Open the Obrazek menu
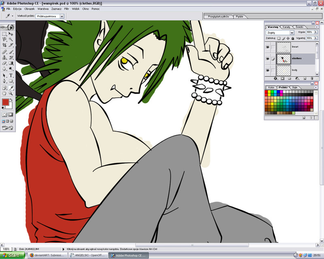 29,9
